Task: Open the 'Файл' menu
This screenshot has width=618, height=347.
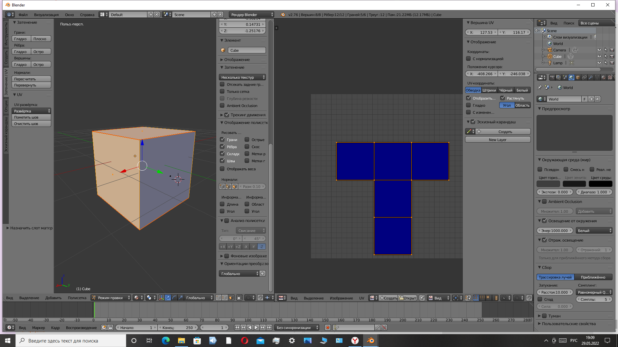Action: pyautogui.click(x=23, y=15)
